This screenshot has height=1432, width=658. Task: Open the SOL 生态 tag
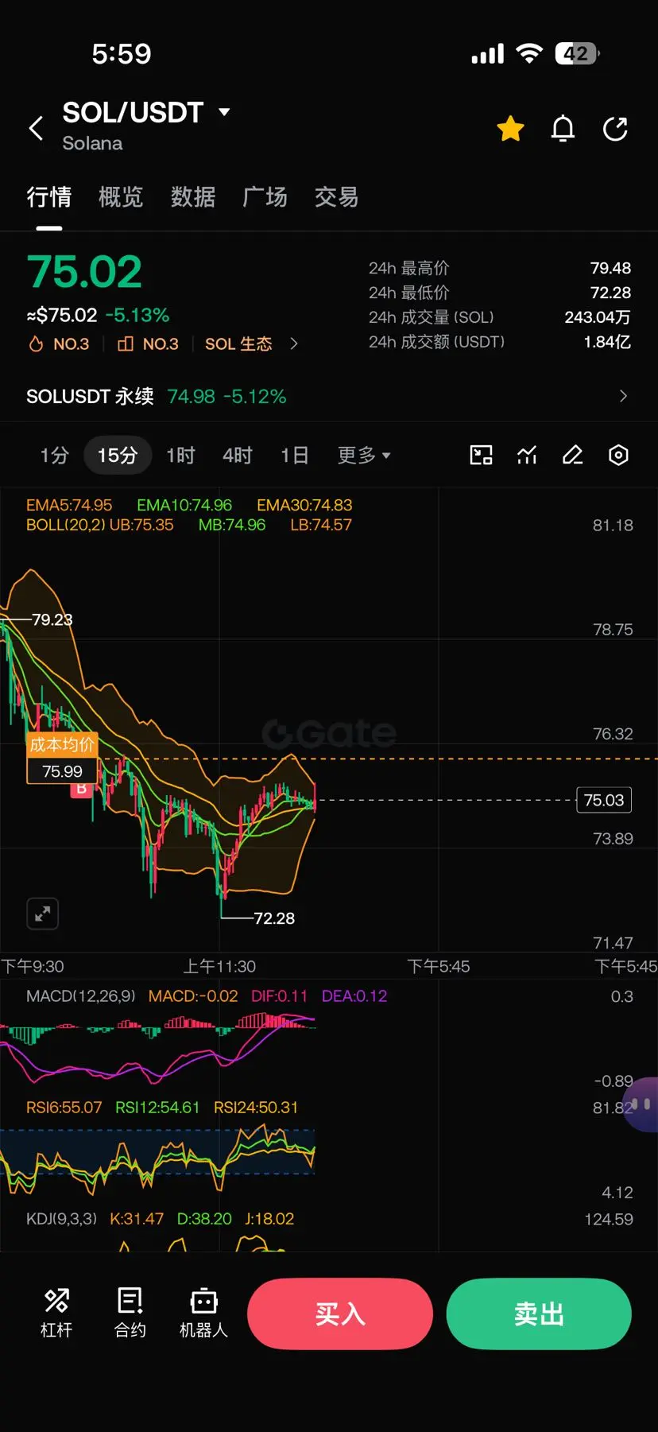(x=238, y=343)
